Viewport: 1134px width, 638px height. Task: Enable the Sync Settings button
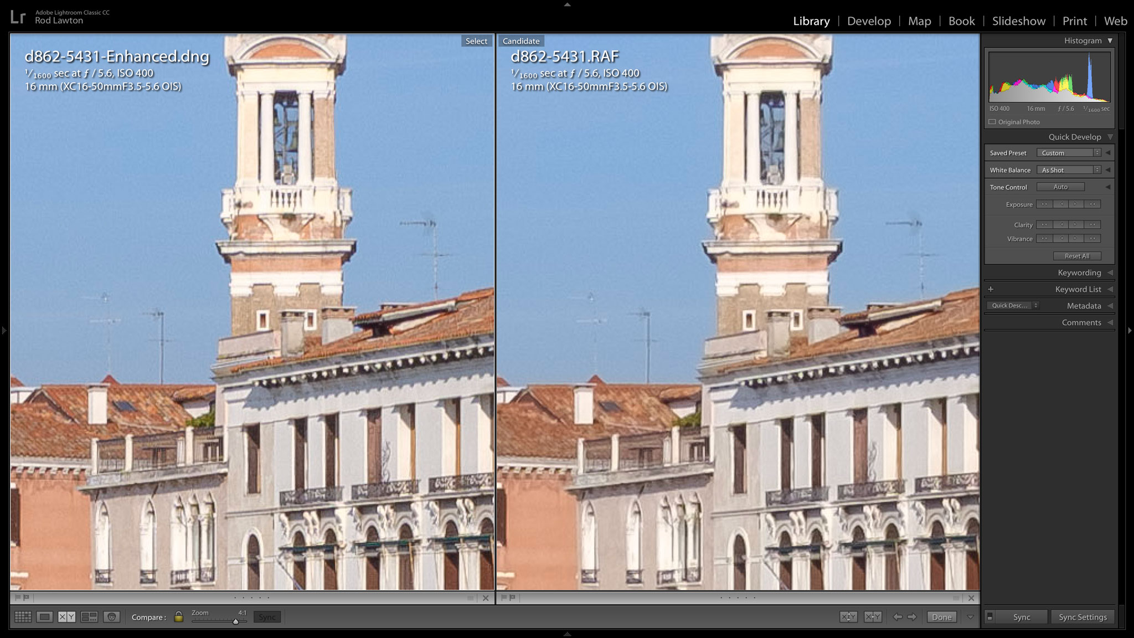1084,616
